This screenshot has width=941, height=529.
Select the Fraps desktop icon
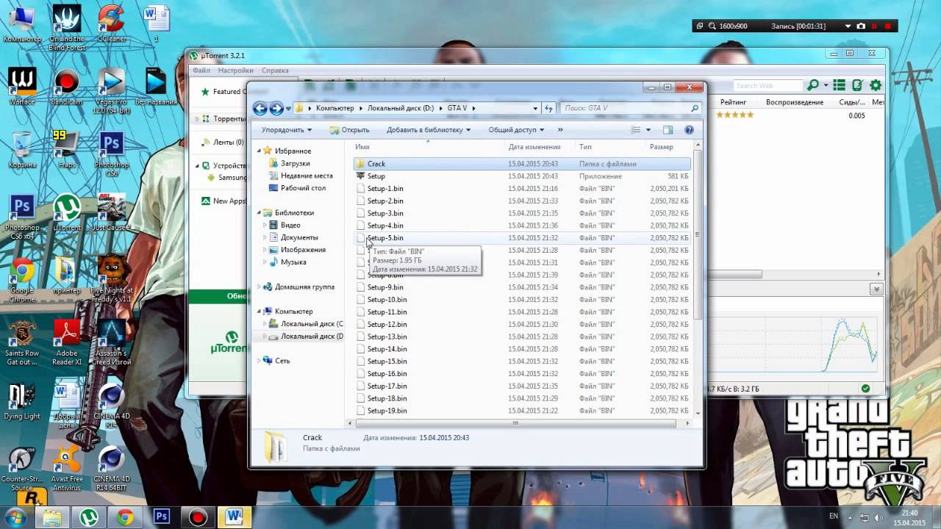(x=67, y=149)
